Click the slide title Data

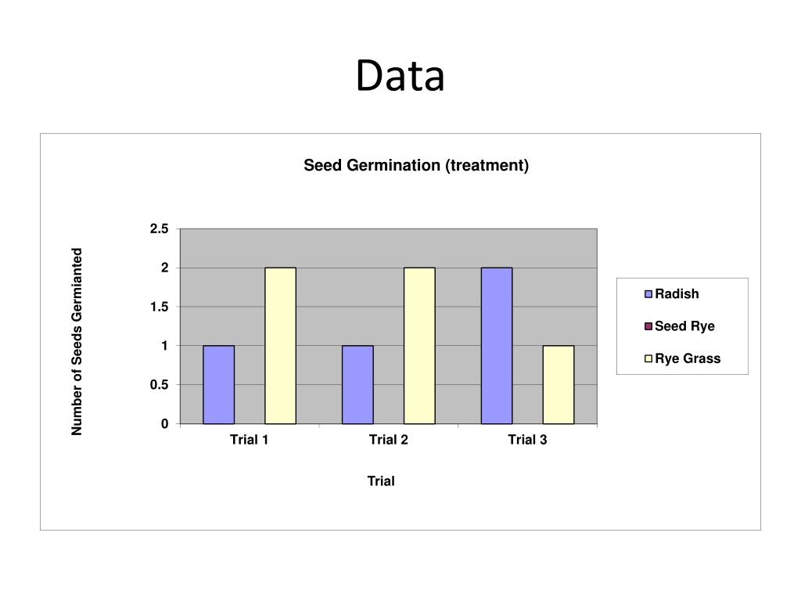[x=400, y=76]
